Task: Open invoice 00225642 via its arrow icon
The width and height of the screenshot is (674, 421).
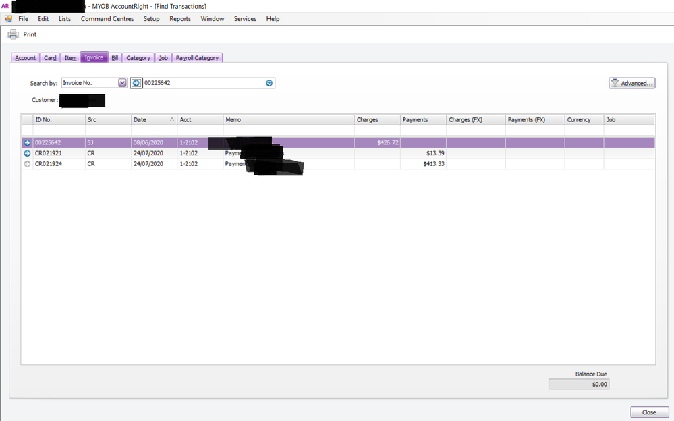Action: pos(27,143)
